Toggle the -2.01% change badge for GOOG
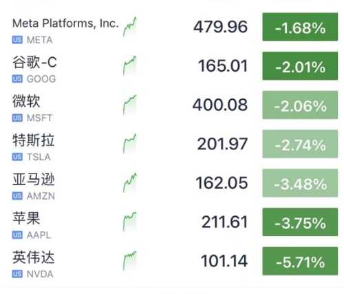The width and height of the screenshot is (344, 294). pyautogui.click(x=300, y=66)
